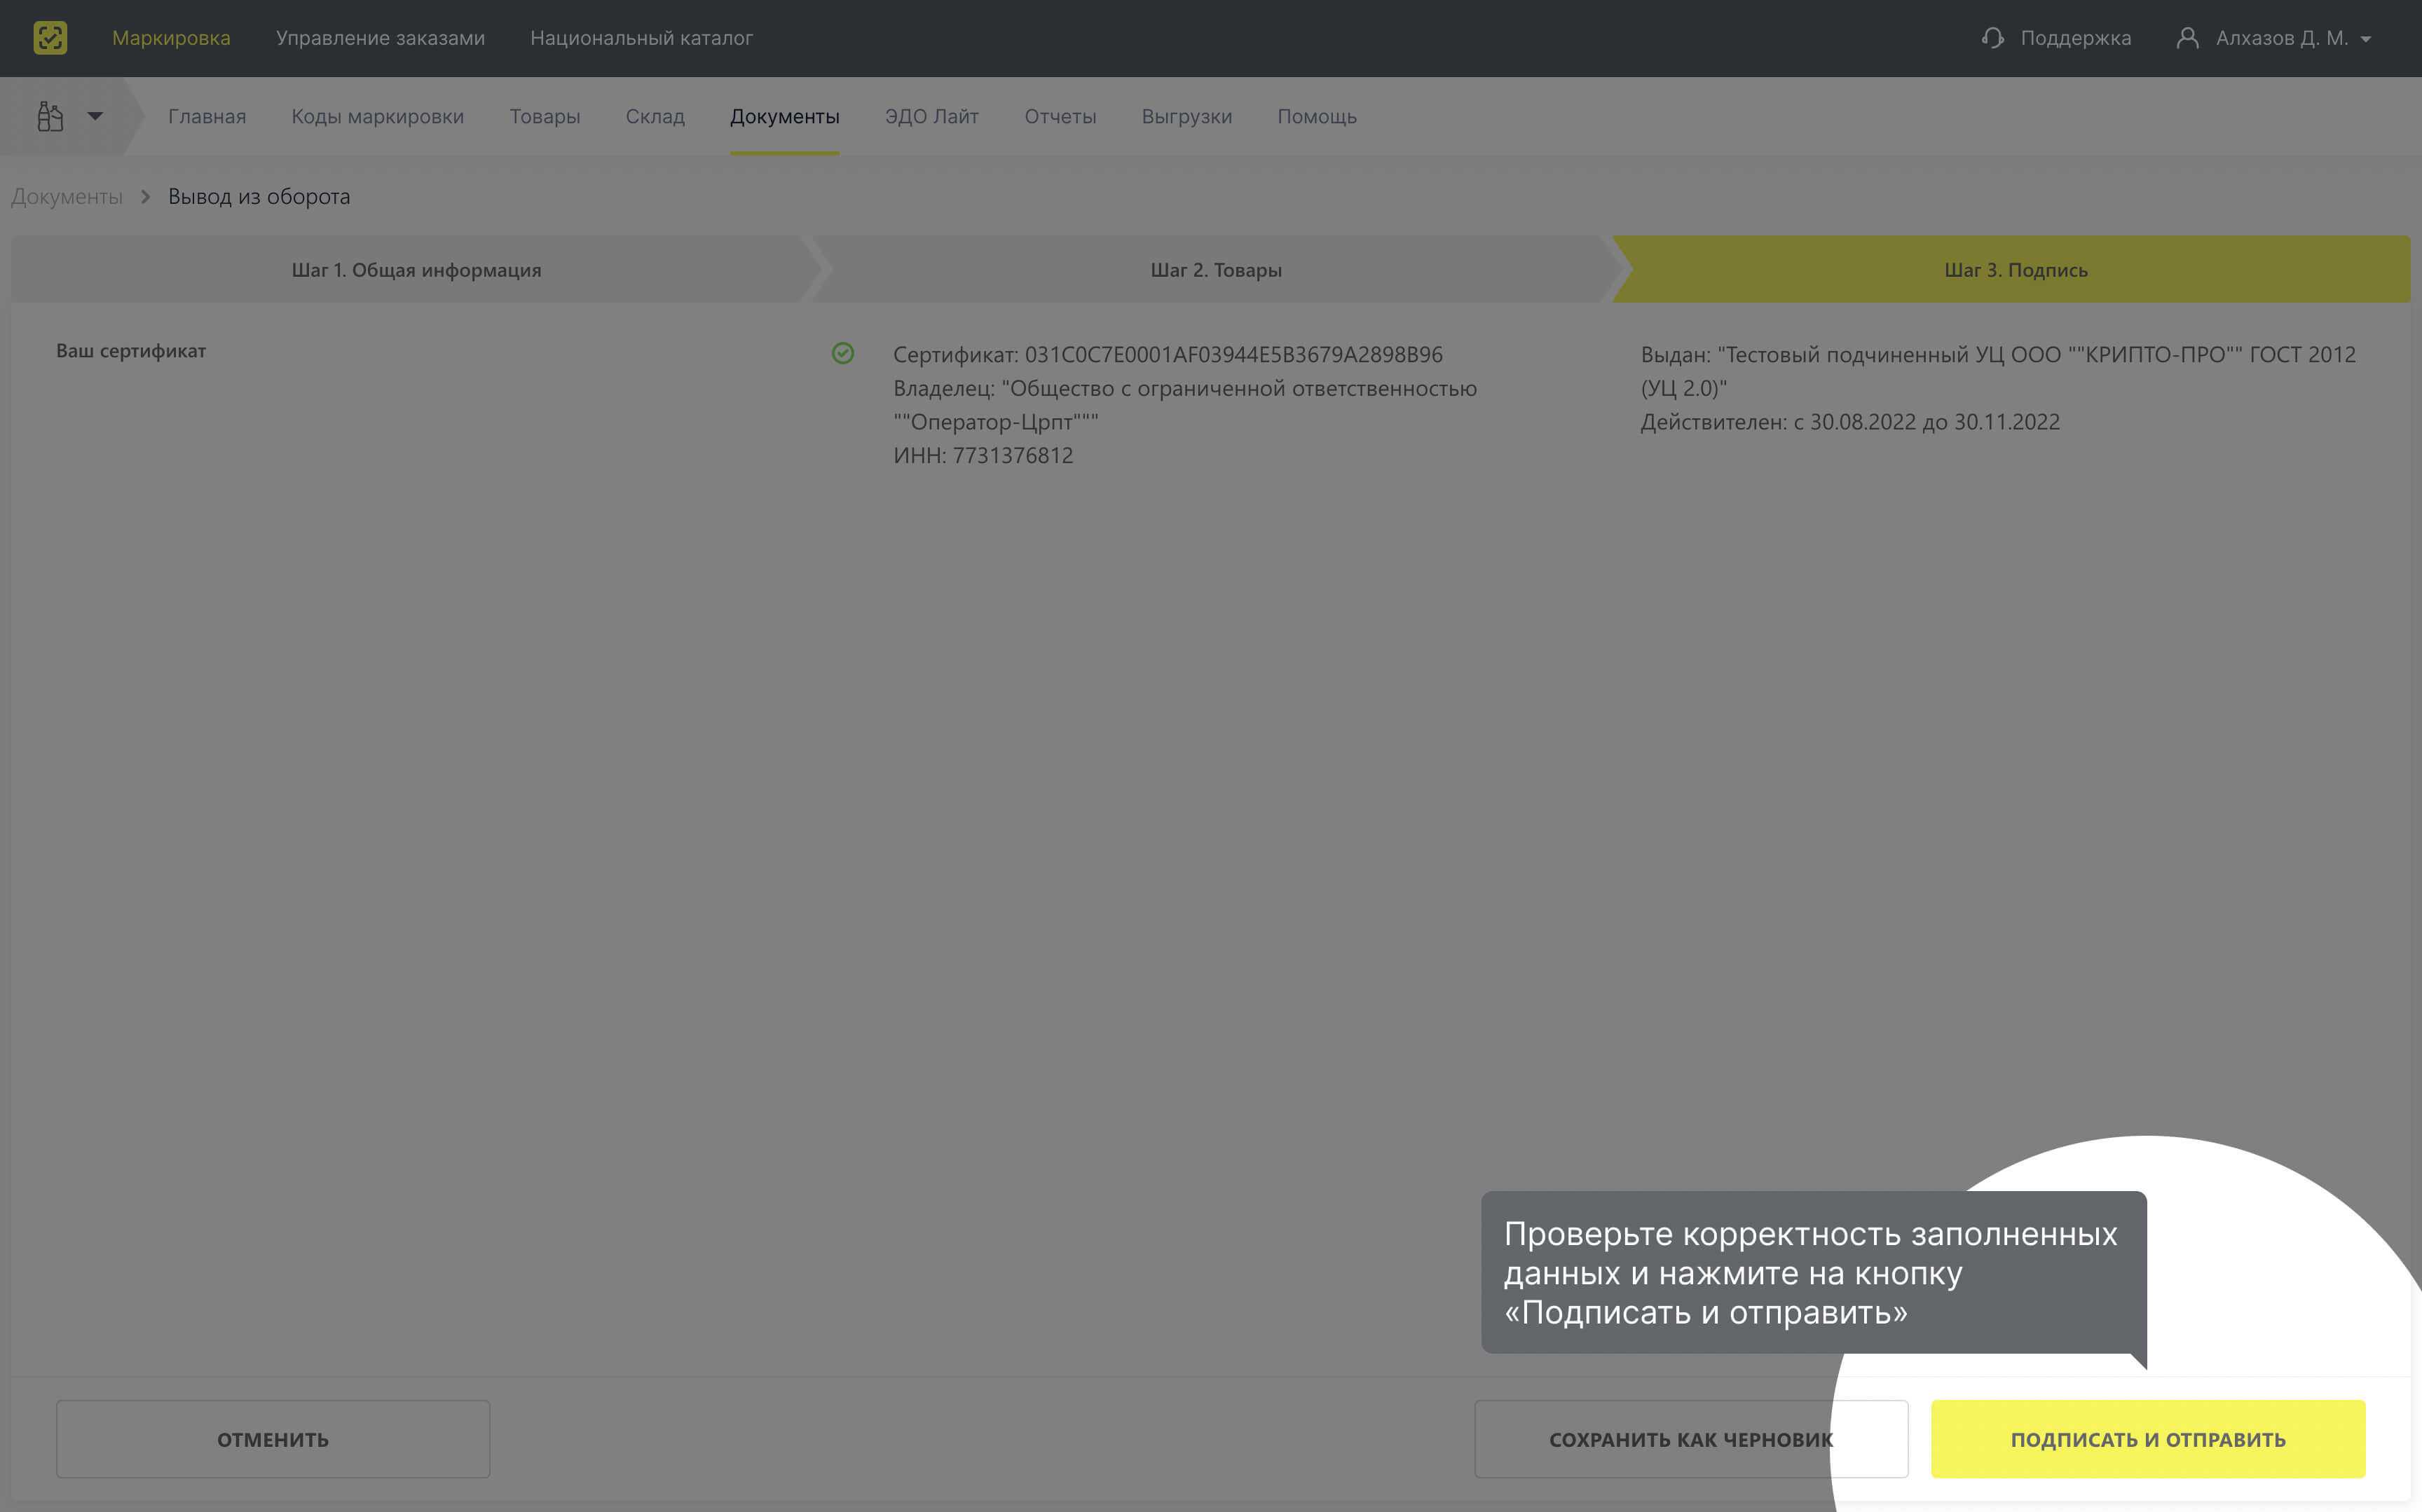Click the green certificate valid checkmark
The image size is (2422, 1512).
[843, 353]
